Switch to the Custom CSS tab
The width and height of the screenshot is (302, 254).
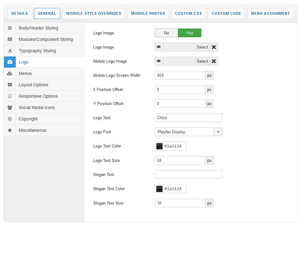pos(188,14)
